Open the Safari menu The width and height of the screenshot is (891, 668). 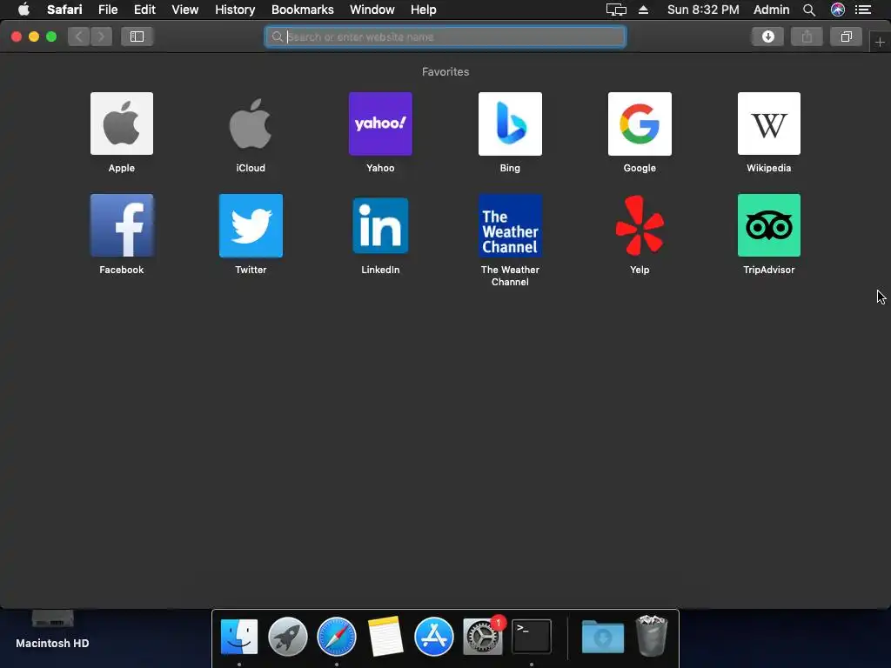(64, 10)
